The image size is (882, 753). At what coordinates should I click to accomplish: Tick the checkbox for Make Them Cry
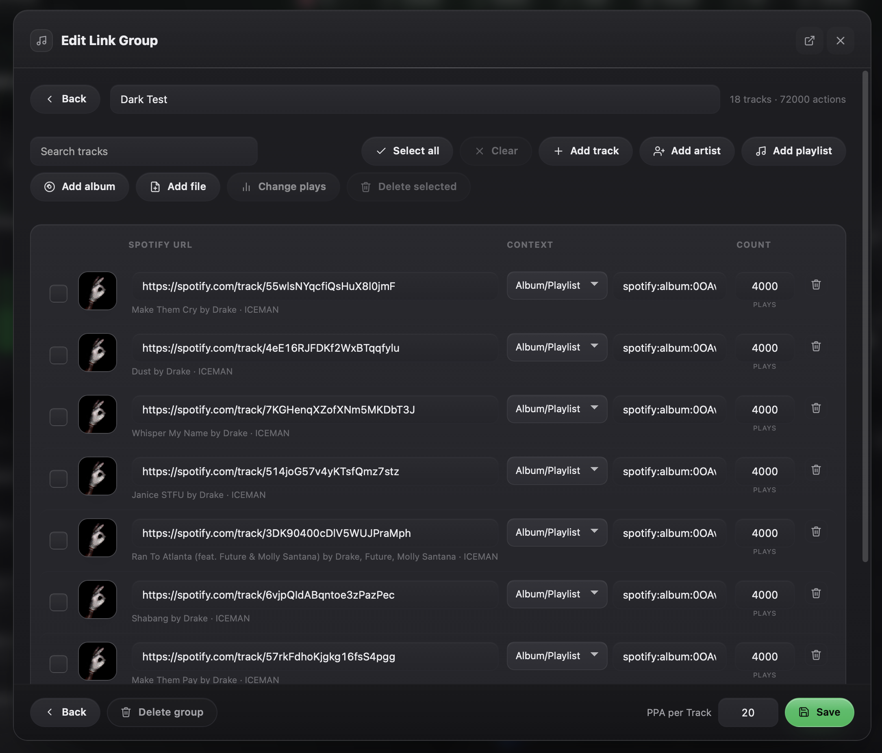[x=58, y=294]
